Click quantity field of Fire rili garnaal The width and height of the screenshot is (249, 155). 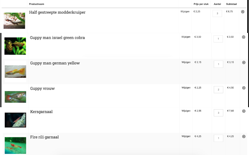(x=218, y=138)
